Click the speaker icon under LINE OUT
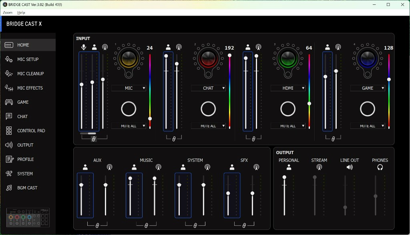Viewport: 410px width, 235px height. click(x=349, y=167)
